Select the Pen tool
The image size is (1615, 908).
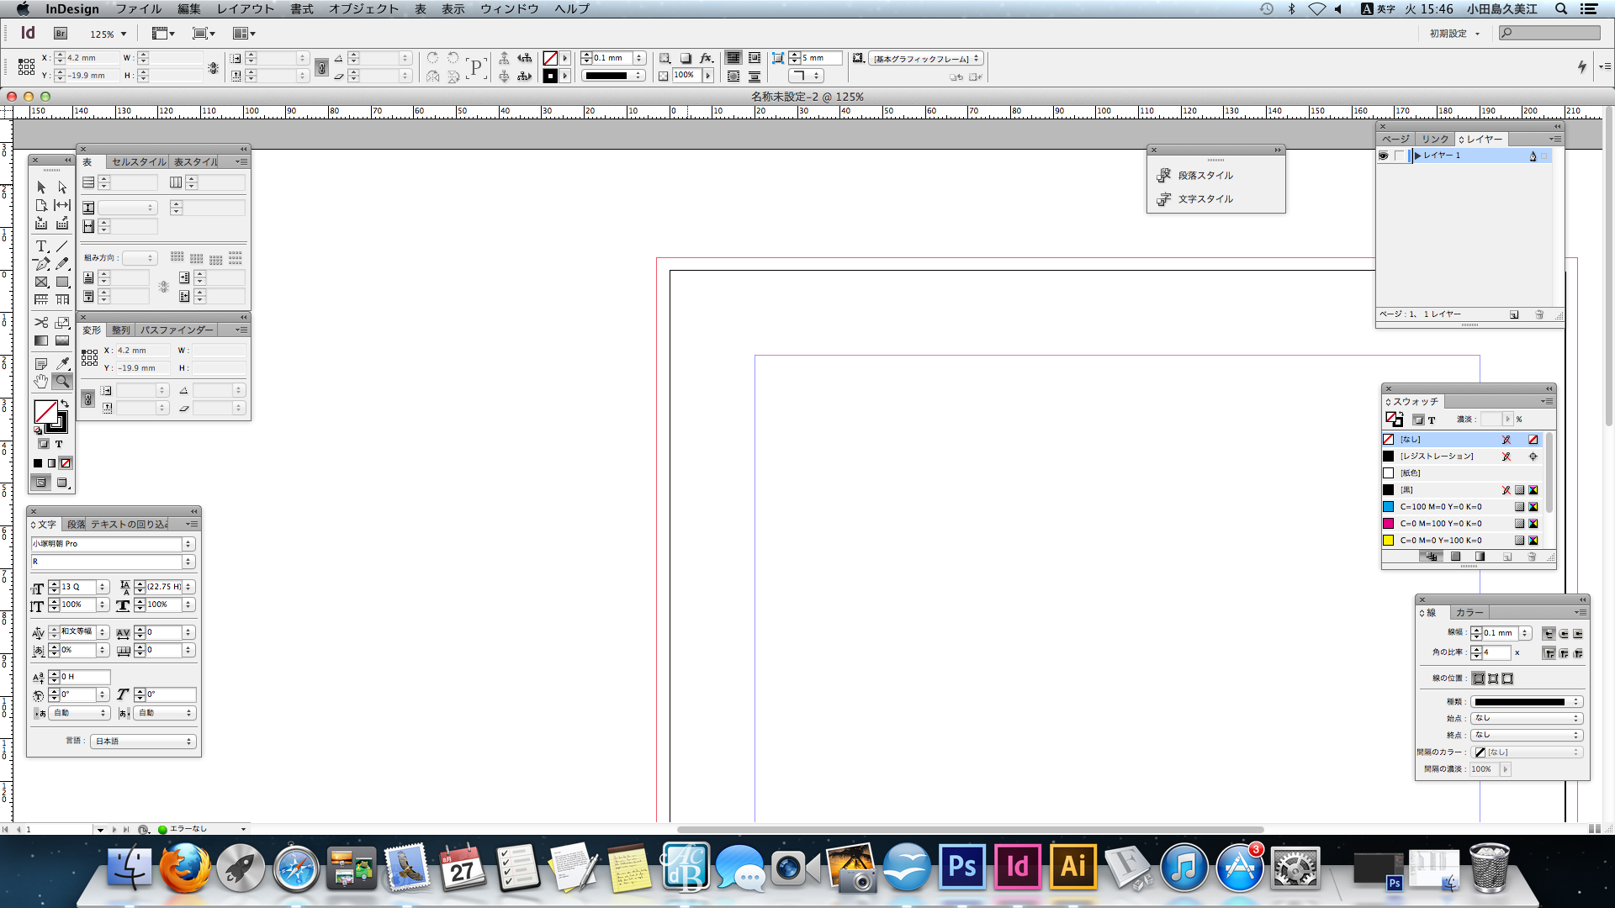coord(41,264)
